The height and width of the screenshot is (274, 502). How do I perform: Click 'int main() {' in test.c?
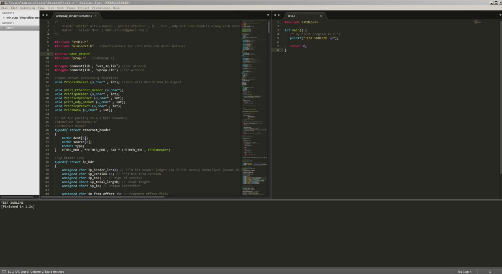point(296,30)
